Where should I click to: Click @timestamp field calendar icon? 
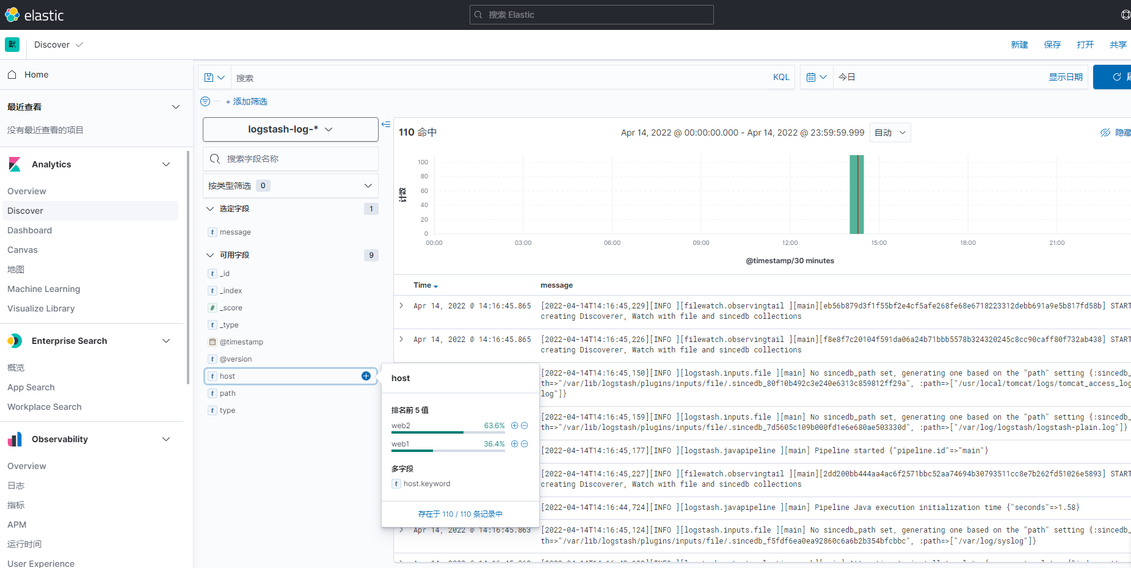tap(213, 342)
